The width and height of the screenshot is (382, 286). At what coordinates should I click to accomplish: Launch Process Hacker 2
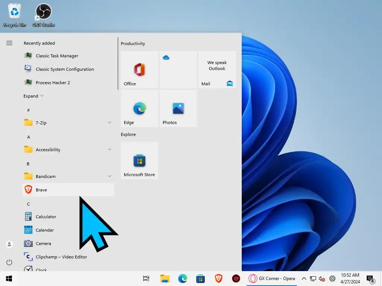[68, 82]
